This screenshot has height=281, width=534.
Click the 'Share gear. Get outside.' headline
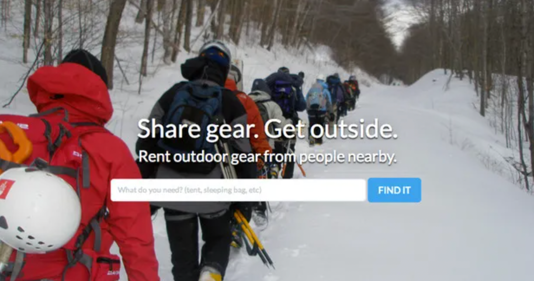267,129
